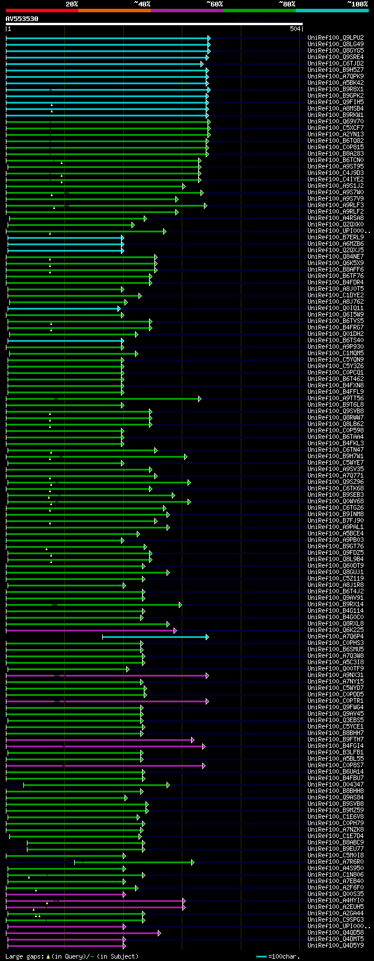The height and width of the screenshot is (961, 374).
Task: Select label UniRef100_B7ERL9
Action: coord(335,237)
